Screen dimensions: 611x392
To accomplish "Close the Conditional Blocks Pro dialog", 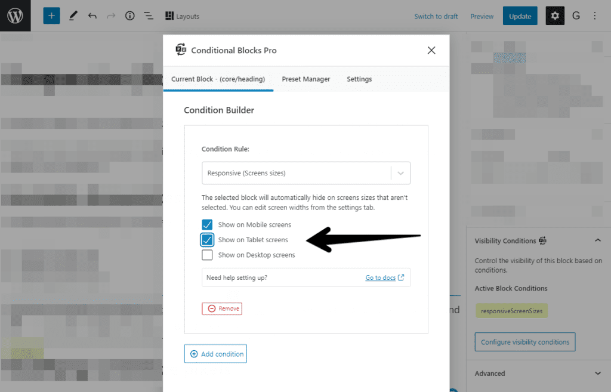I will [431, 50].
